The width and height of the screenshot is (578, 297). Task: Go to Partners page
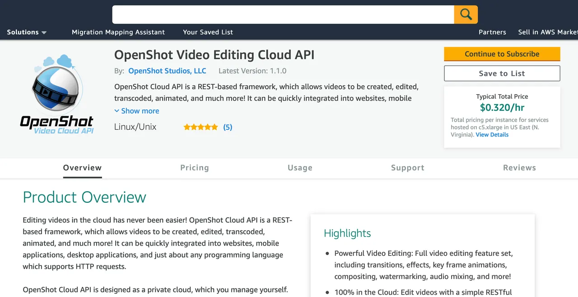coord(492,32)
